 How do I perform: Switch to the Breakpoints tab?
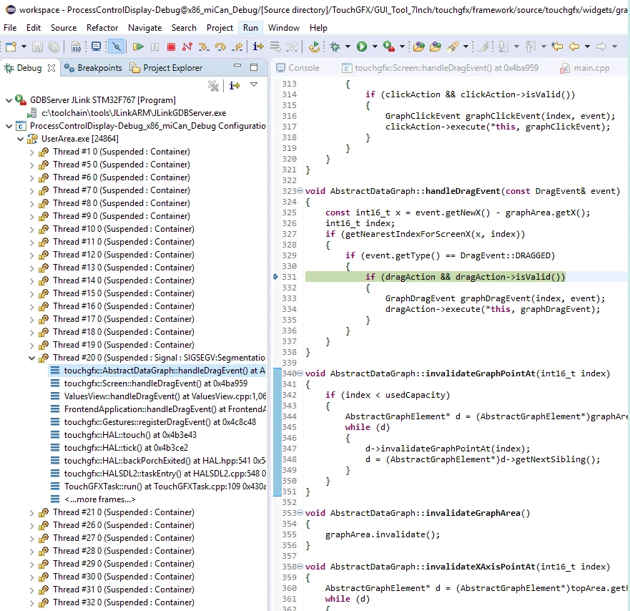click(x=93, y=68)
